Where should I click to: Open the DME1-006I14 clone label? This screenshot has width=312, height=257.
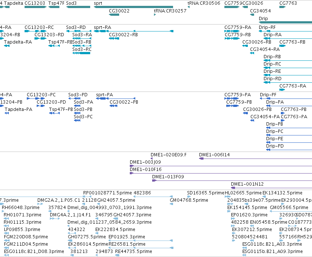214,155
